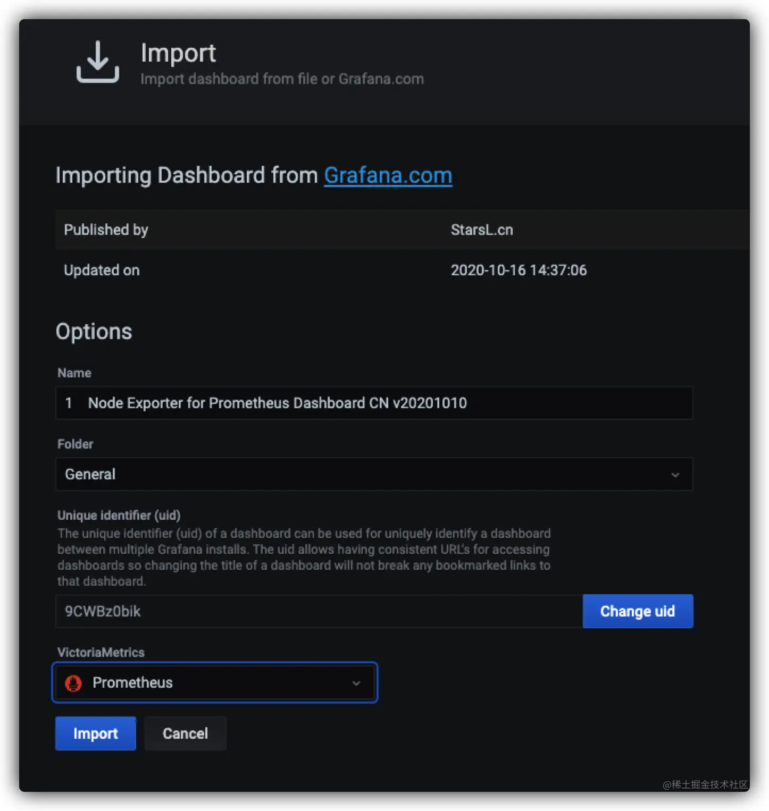This screenshot has height=811, width=769.
Task: Click the Change uid button
Action: [638, 611]
